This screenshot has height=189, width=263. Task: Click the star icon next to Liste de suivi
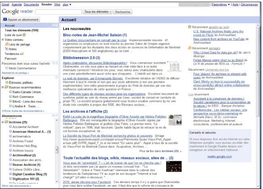[x=24, y=35]
